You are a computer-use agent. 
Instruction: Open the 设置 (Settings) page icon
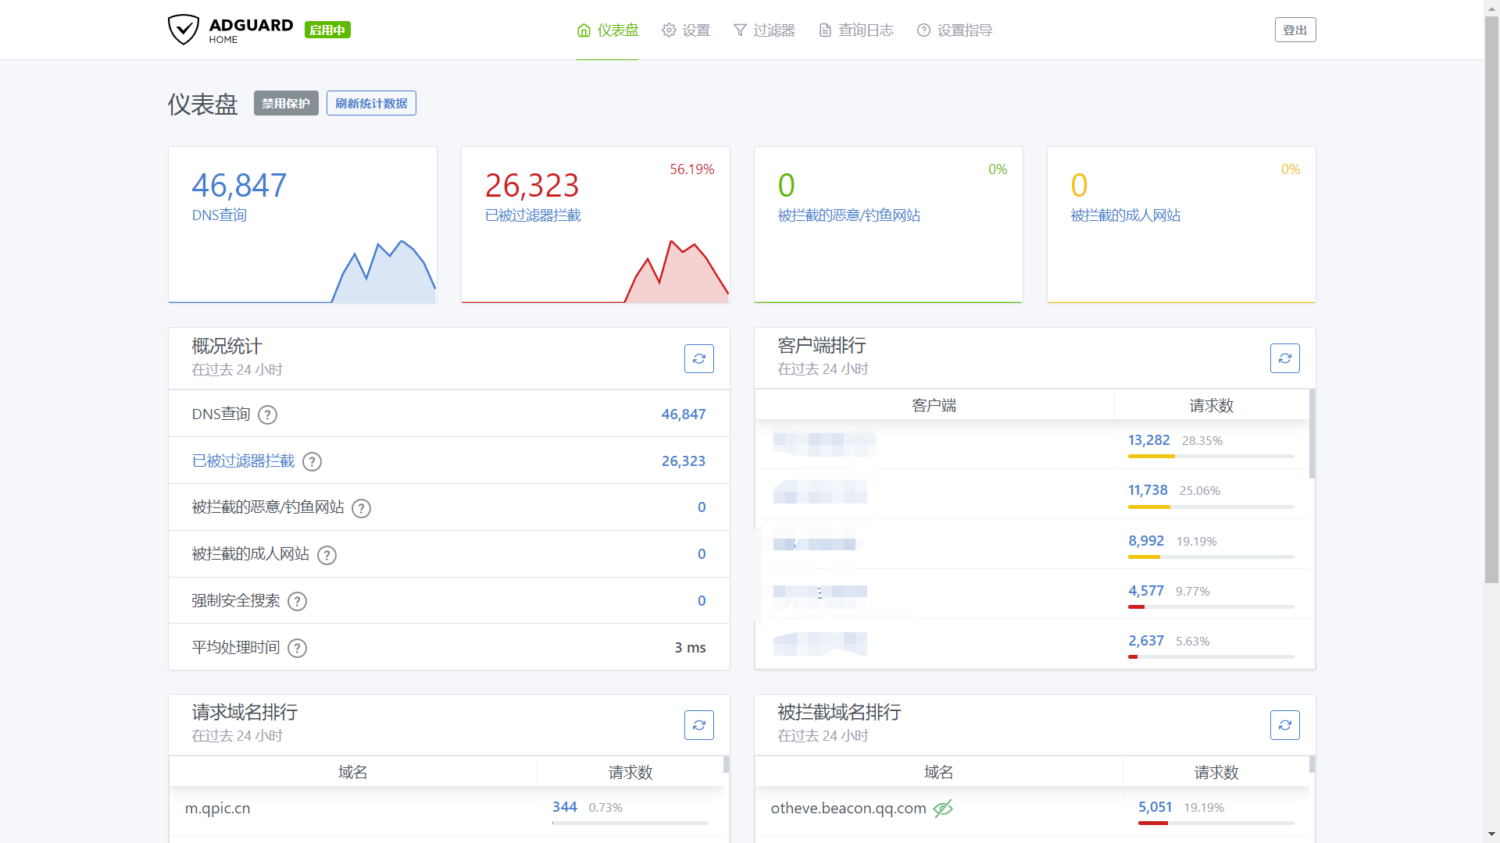[x=669, y=30]
